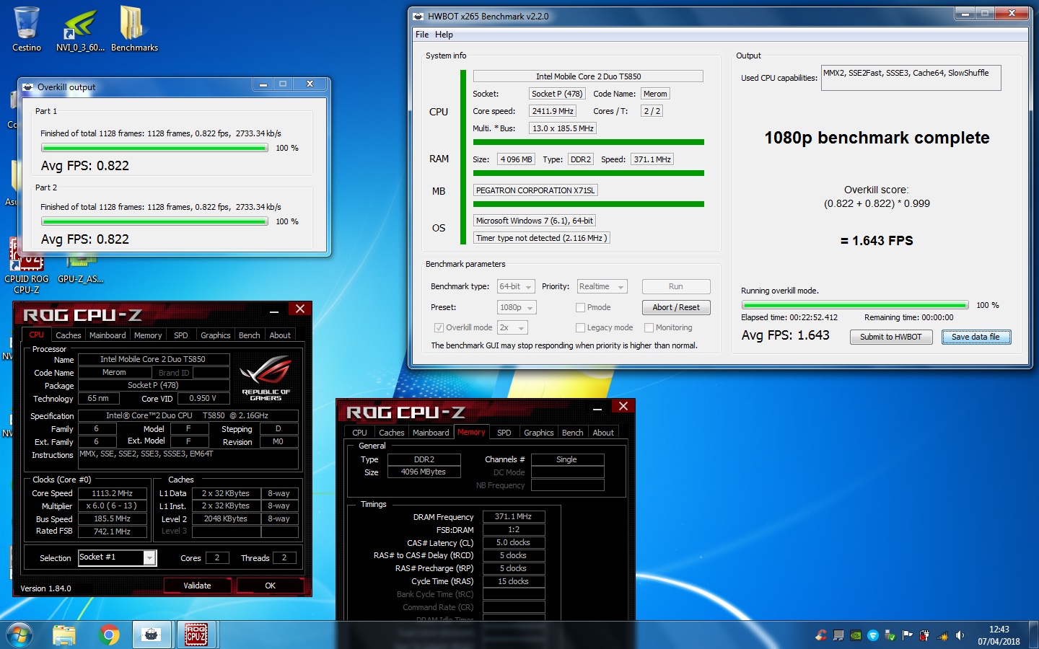Open About tab in left CPU-Z

(x=280, y=335)
